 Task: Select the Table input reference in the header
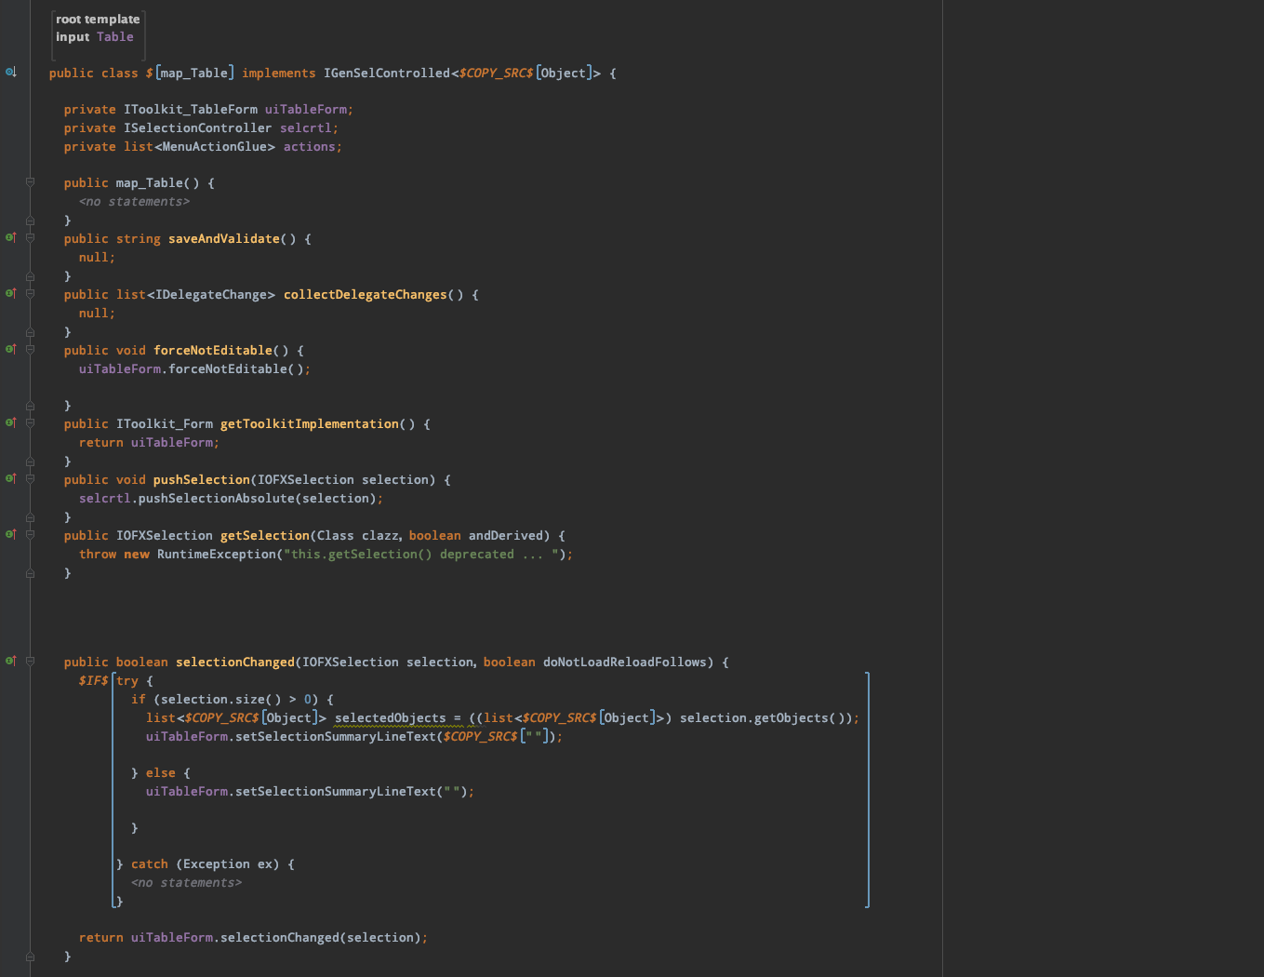pos(114,36)
